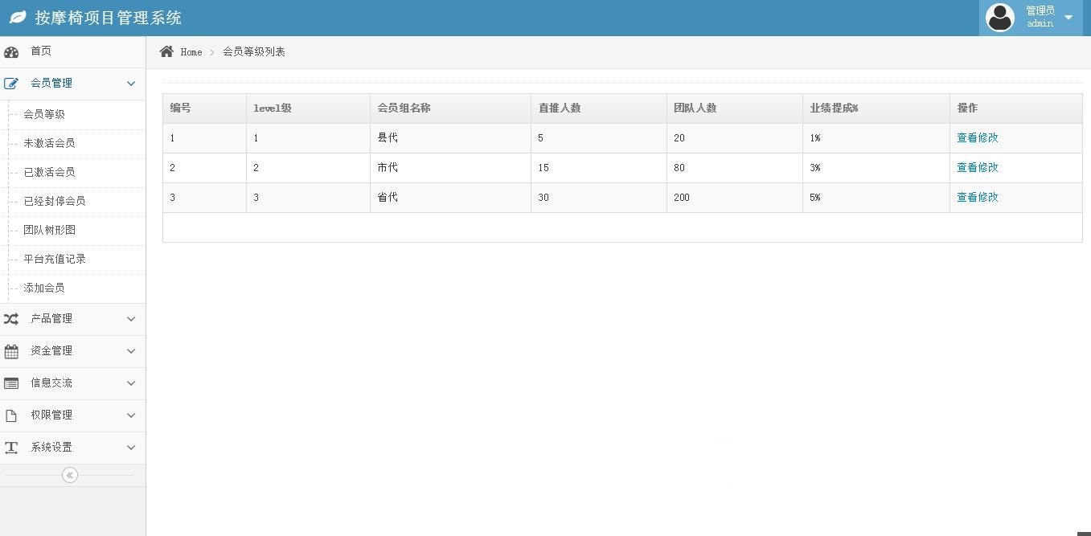Expand the 信息交流 menu chevron
Viewport: 1091px width, 536px height.
coord(131,383)
